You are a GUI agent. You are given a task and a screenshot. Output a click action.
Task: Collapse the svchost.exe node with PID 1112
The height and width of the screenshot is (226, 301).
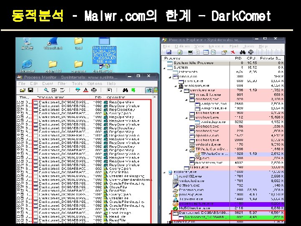pyautogui.click(x=186, y=118)
